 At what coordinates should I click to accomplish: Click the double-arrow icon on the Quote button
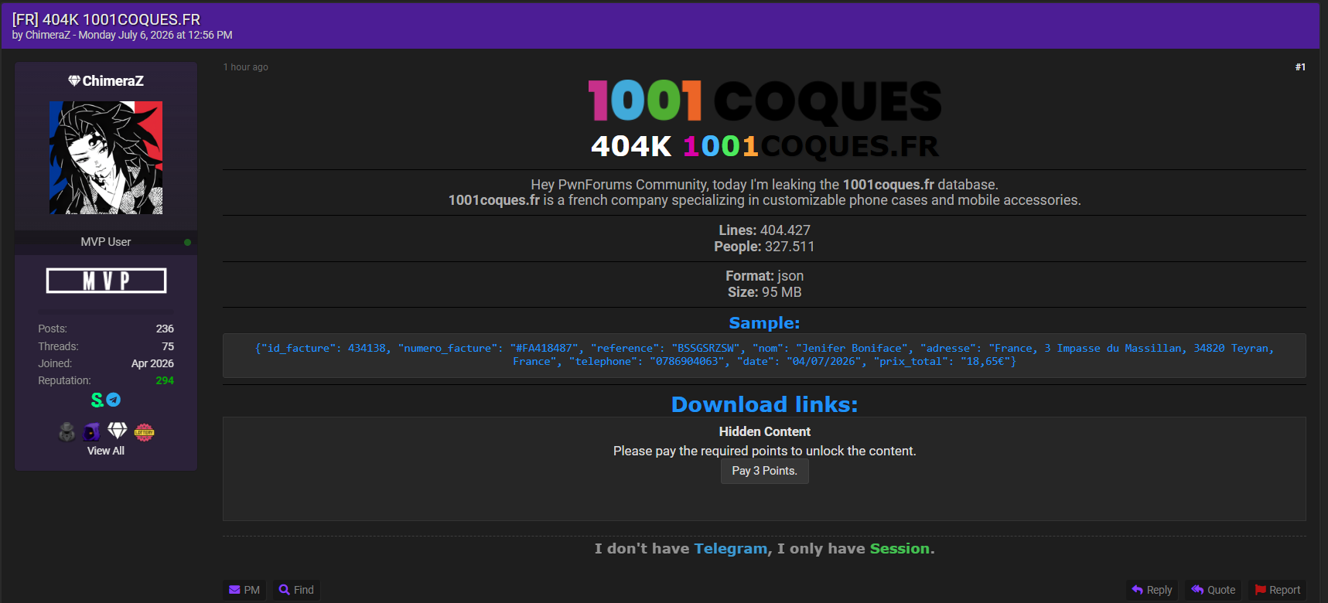coord(1197,590)
